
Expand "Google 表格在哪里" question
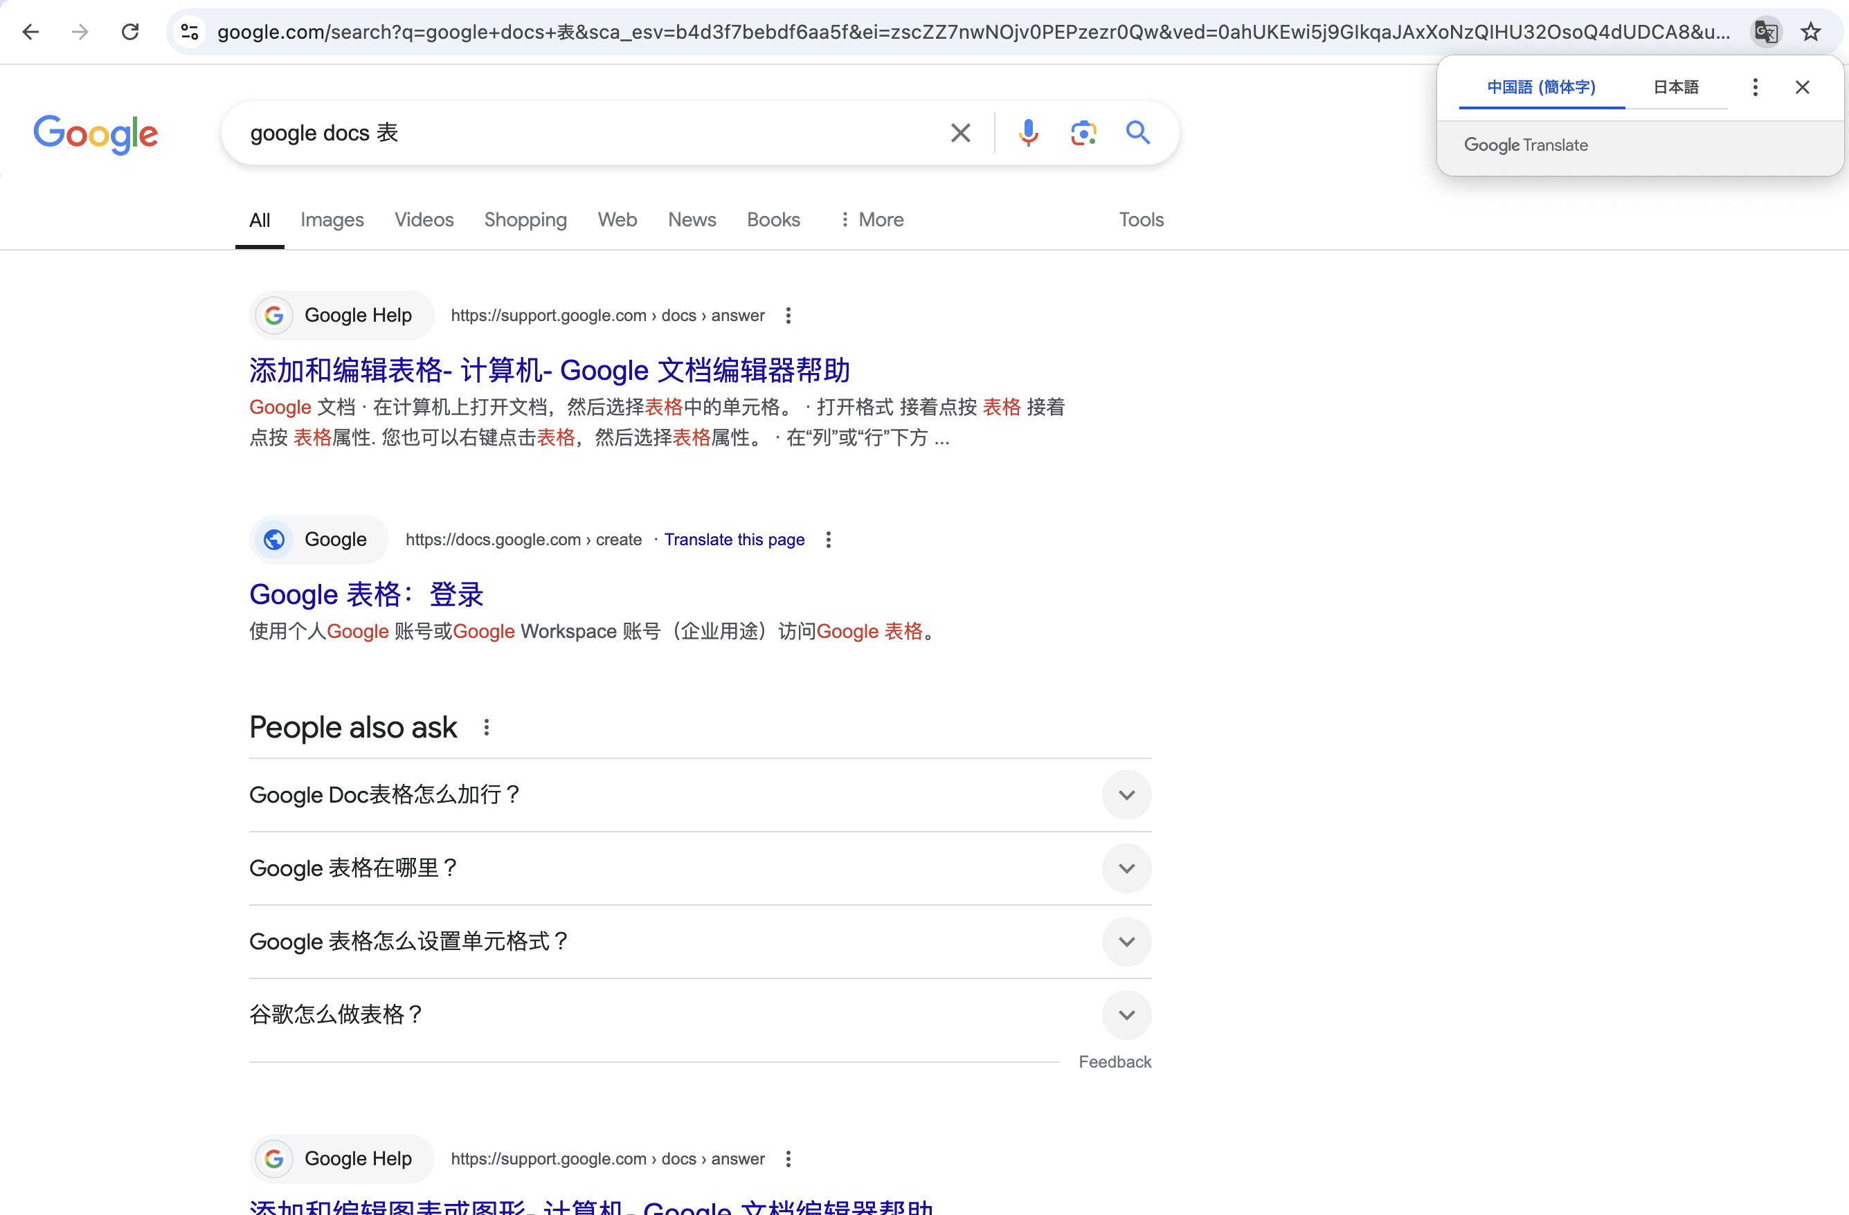[1126, 868]
